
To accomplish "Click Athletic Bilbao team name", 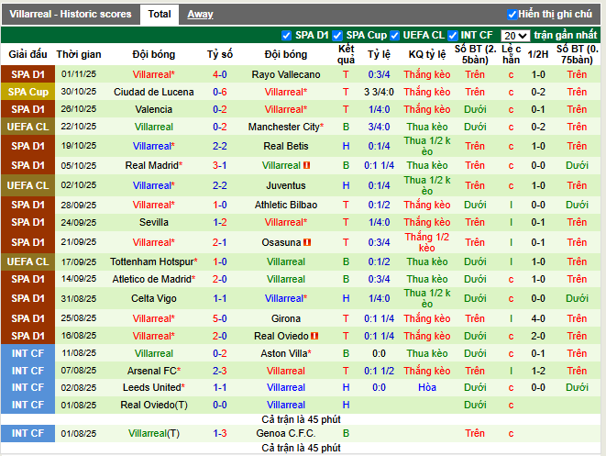I will 286,205.
